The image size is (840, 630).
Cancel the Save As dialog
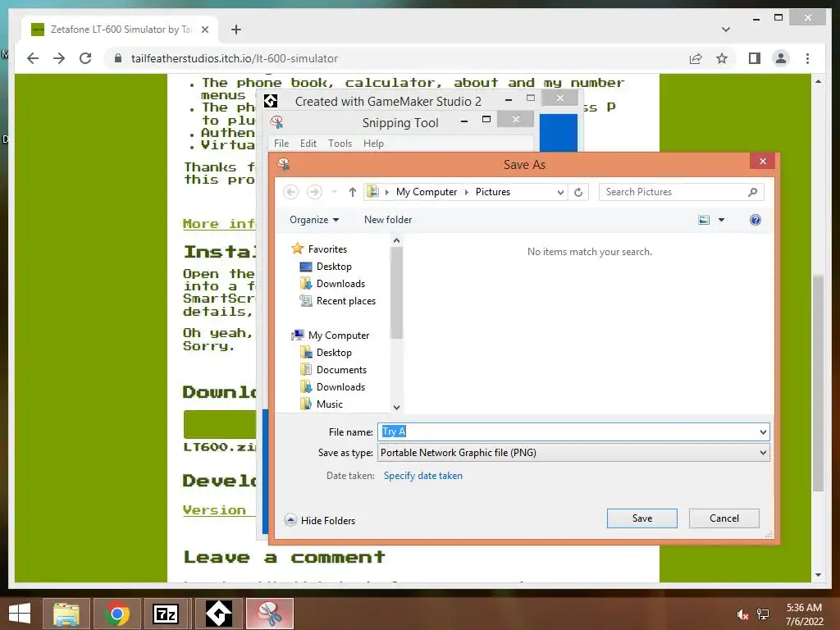pos(724,518)
